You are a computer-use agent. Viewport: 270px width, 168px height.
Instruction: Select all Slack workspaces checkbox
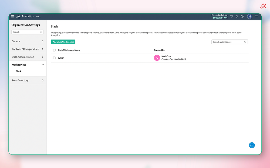tap(55, 50)
